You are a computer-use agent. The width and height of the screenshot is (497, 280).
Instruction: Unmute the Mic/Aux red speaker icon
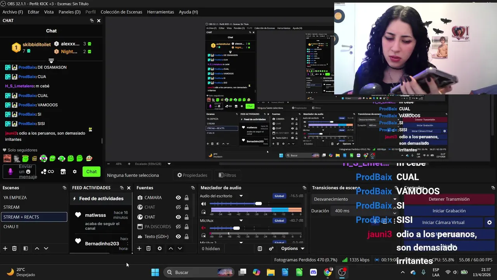(203, 228)
